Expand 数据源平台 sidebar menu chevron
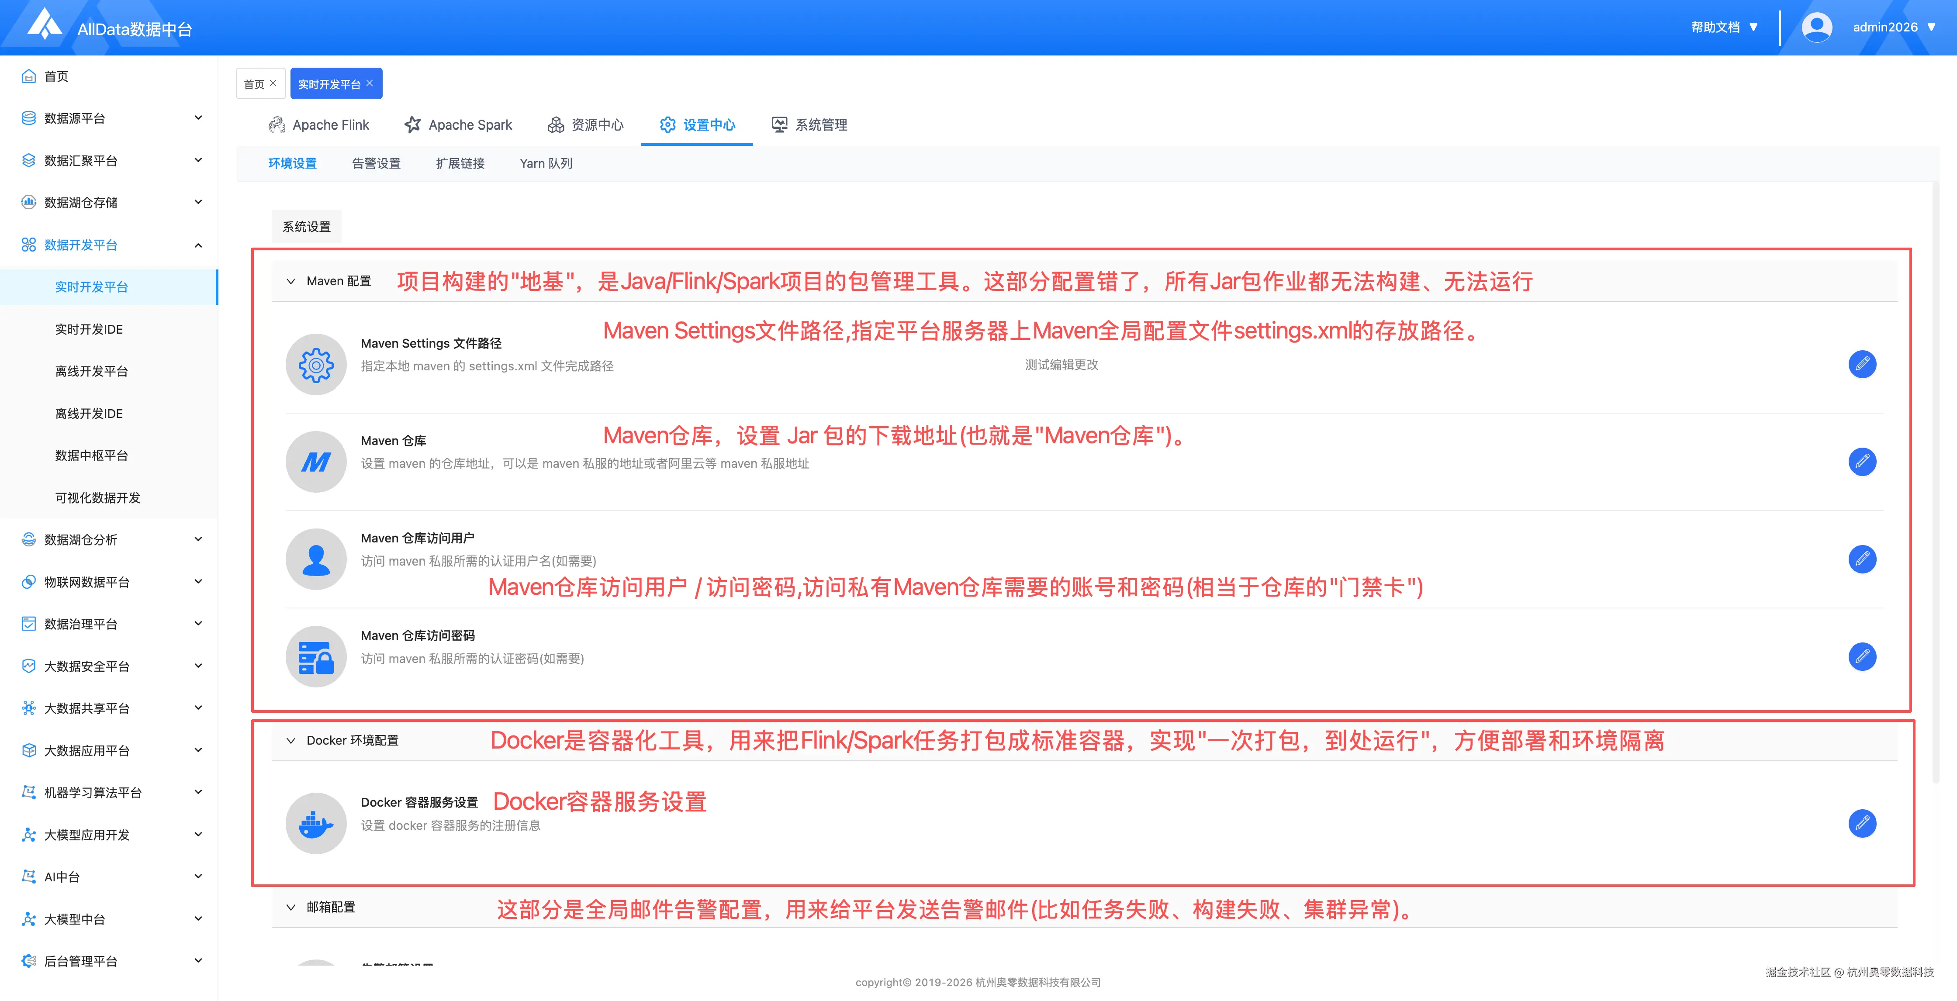The width and height of the screenshot is (1957, 1001). 198,118
